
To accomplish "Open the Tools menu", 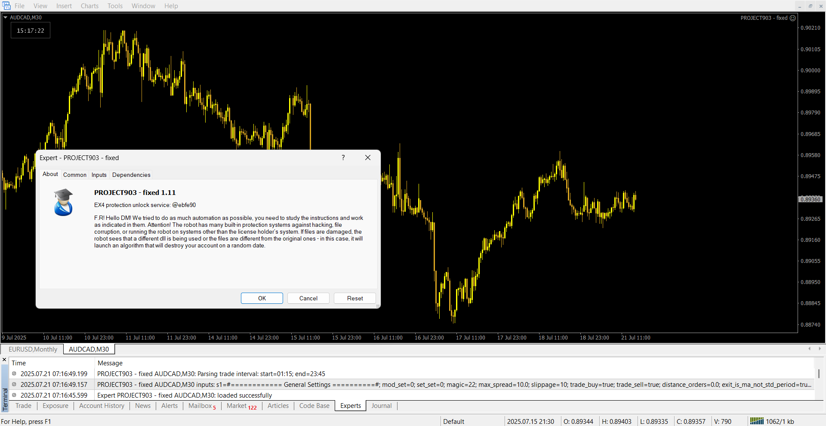I will pyautogui.click(x=115, y=6).
